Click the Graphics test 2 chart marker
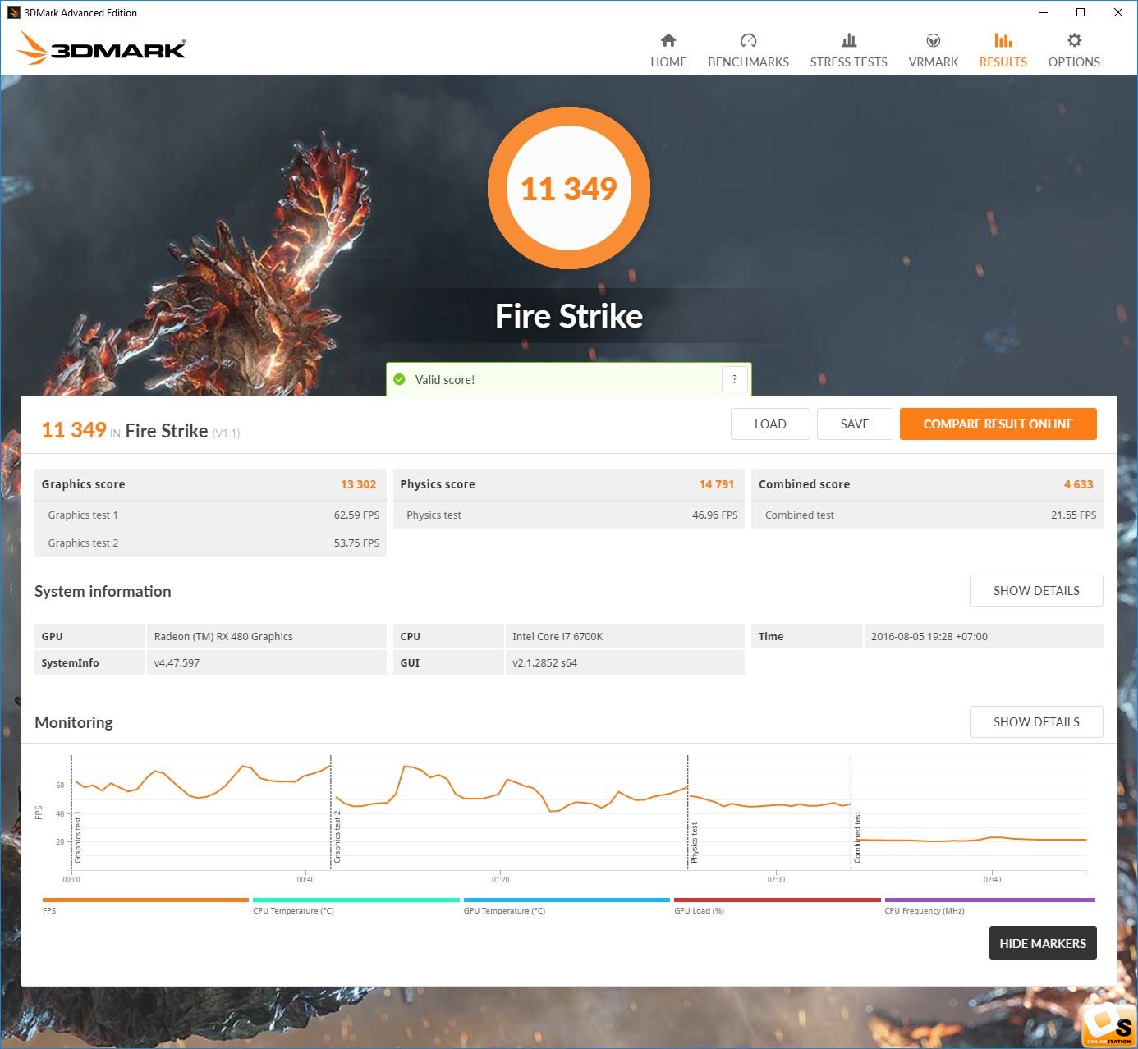 pyautogui.click(x=337, y=836)
